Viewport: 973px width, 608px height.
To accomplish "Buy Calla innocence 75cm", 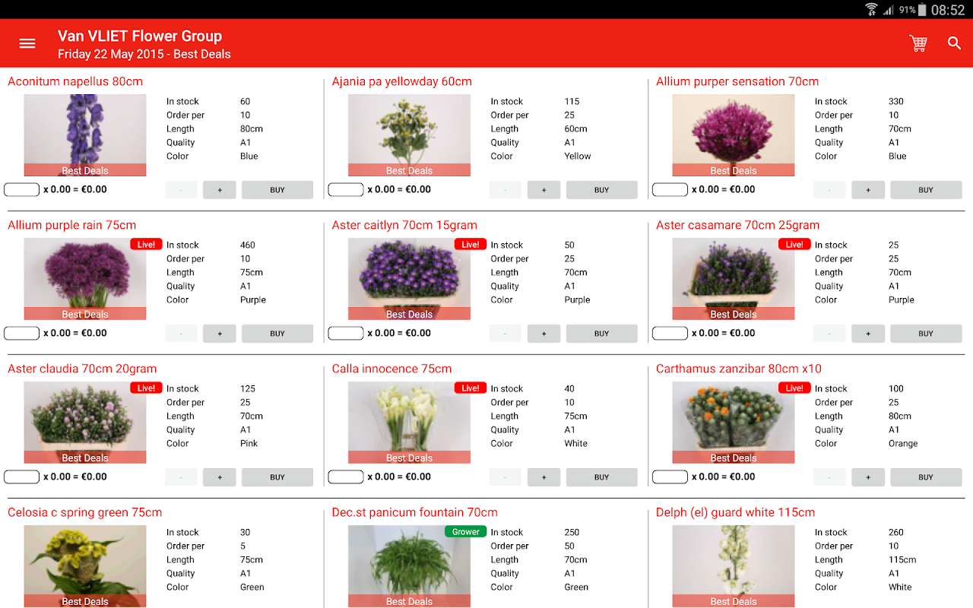I will (601, 477).
